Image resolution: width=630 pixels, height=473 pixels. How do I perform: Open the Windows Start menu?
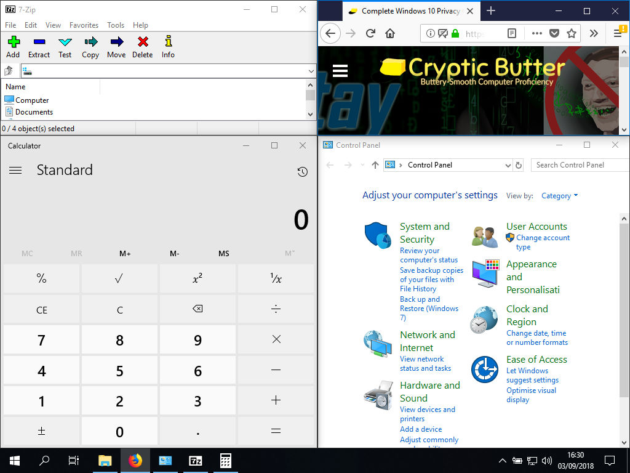[x=15, y=461]
